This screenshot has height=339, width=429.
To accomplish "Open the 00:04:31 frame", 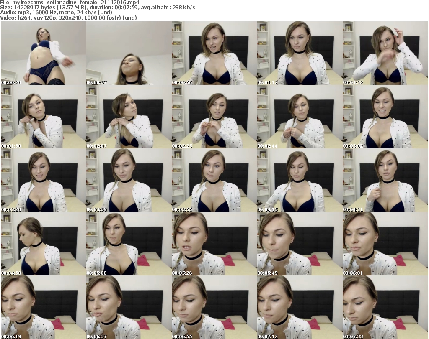I will click(x=385, y=181).
